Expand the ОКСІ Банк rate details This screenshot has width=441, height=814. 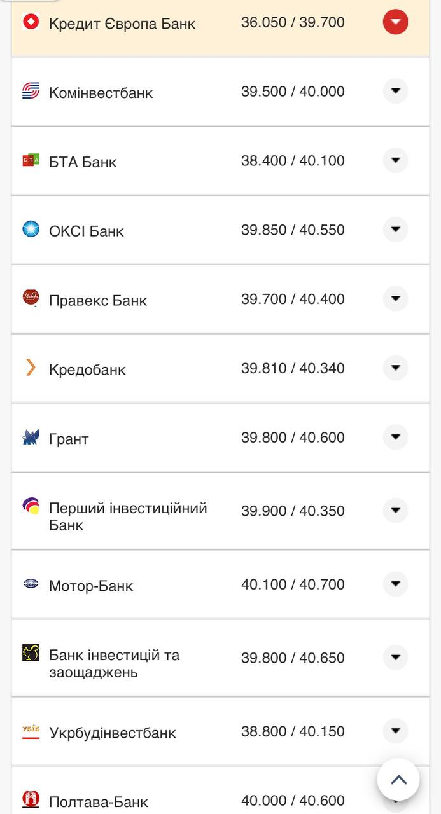395,230
